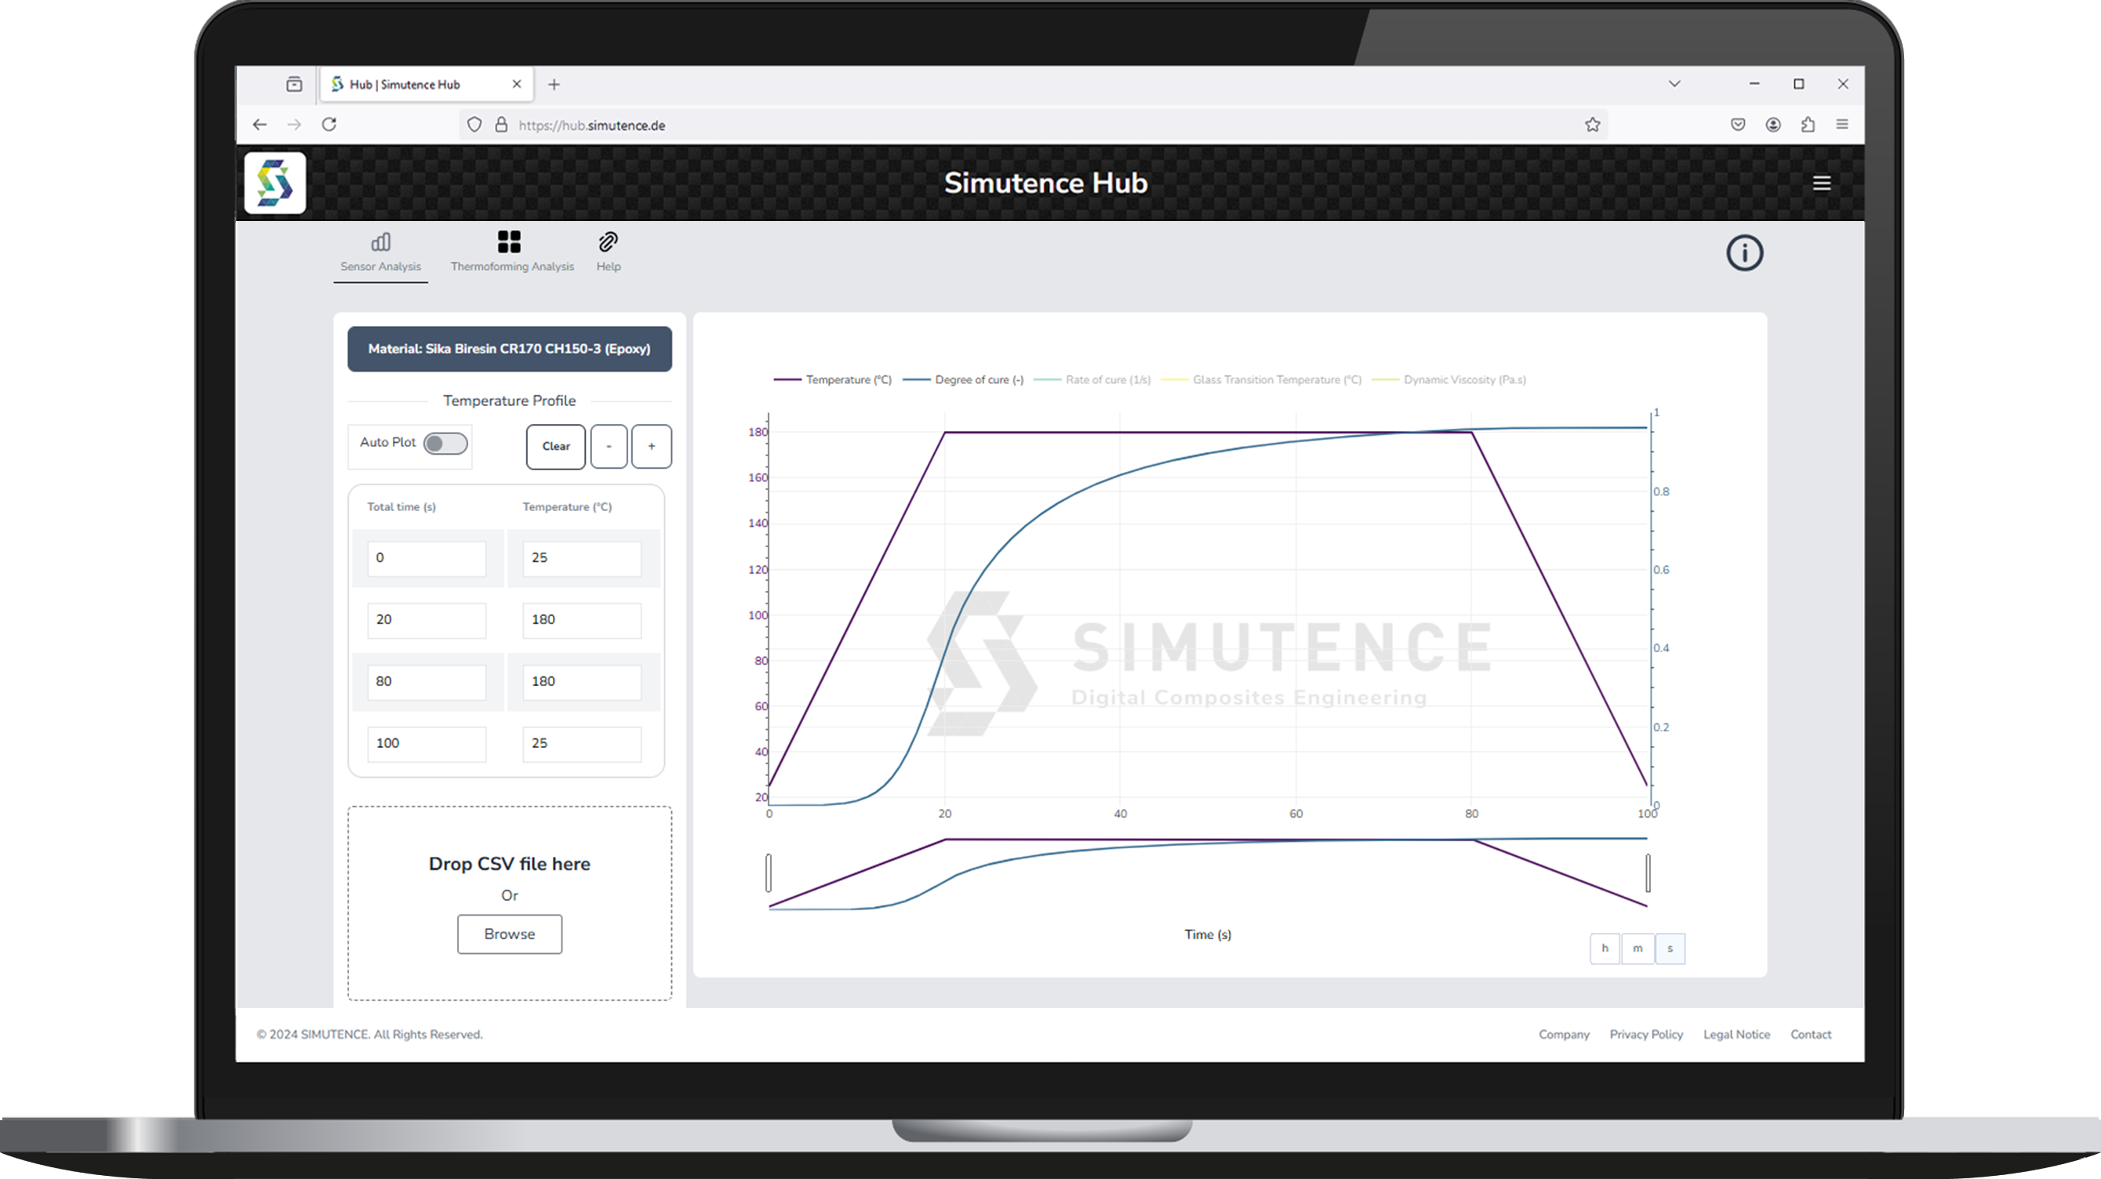Set time unit to hours (h)
Image resolution: width=2101 pixels, height=1179 pixels.
(x=1605, y=949)
